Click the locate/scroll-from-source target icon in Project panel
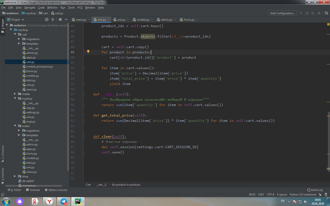Image resolution: width=330 pixels, height=206 pixels. click(47, 20)
